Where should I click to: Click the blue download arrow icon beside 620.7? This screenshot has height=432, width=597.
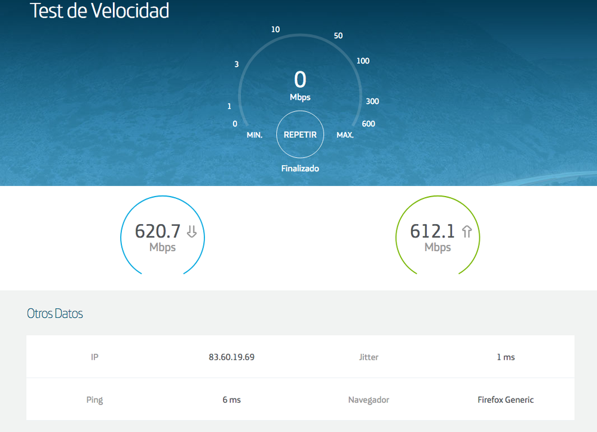pyautogui.click(x=191, y=232)
